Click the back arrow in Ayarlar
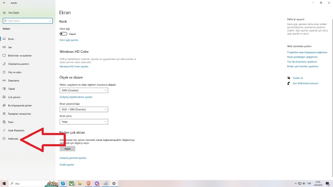 (4, 3)
